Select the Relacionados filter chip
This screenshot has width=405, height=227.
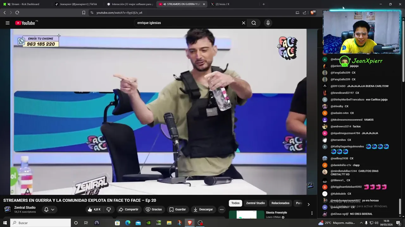coord(280,203)
